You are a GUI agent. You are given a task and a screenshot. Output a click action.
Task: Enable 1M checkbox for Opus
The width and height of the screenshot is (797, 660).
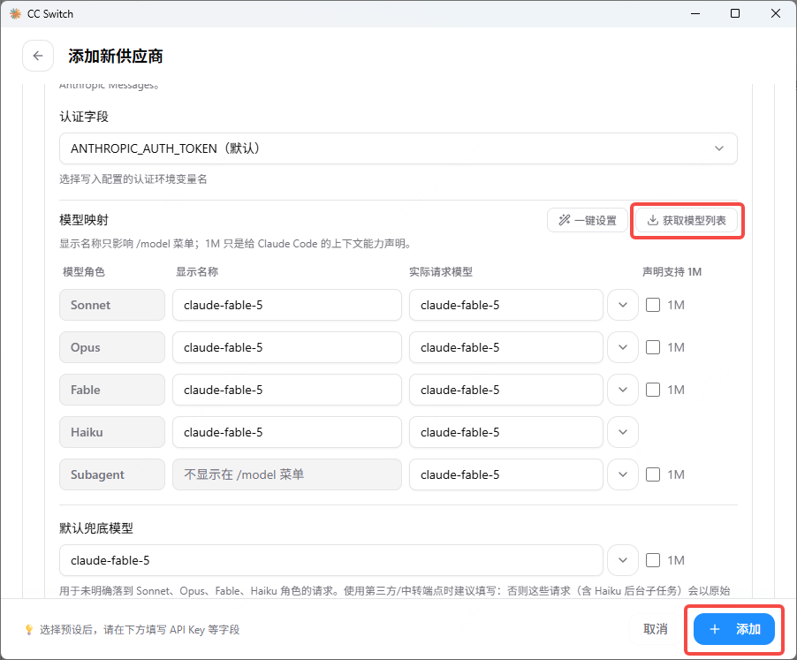click(653, 347)
